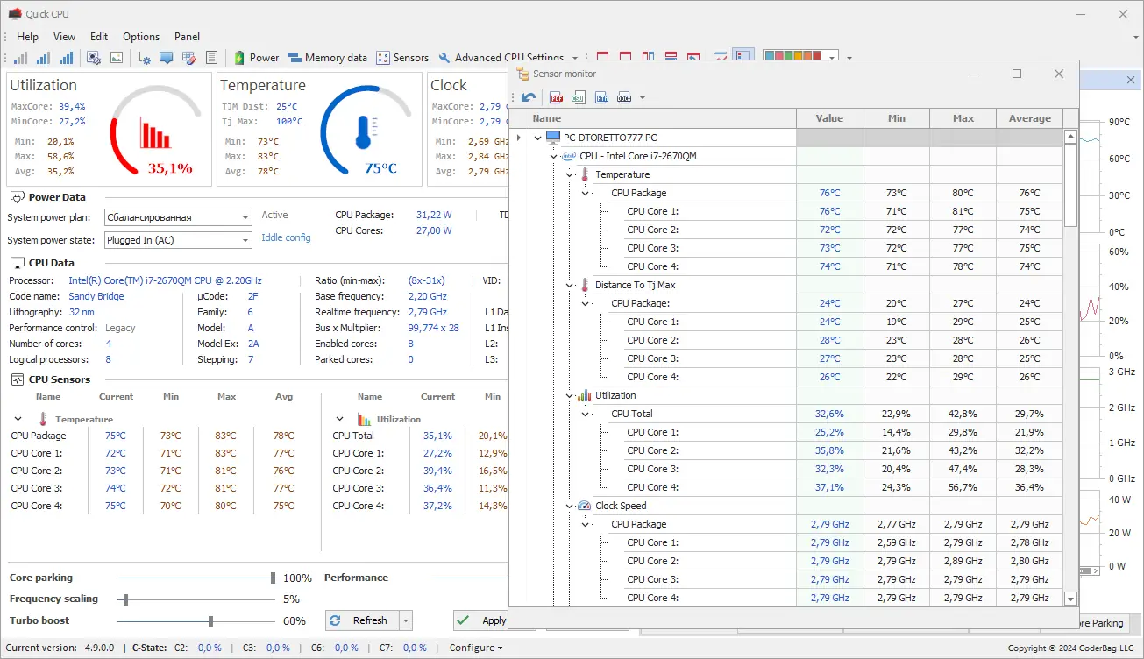The image size is (1144, 659).
Task: Open the Options menu
Action: tap(141, 37)
